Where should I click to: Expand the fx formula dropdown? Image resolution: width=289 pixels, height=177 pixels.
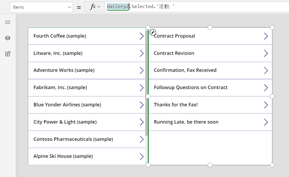[95, 7]
